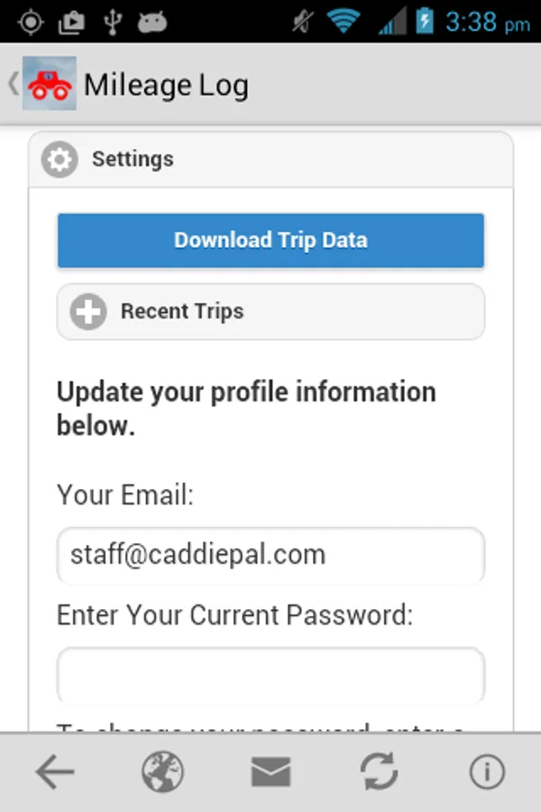This screenshot has height=812, width=541.
Task: Click the Current Password input field
Action: coord(270,673)
